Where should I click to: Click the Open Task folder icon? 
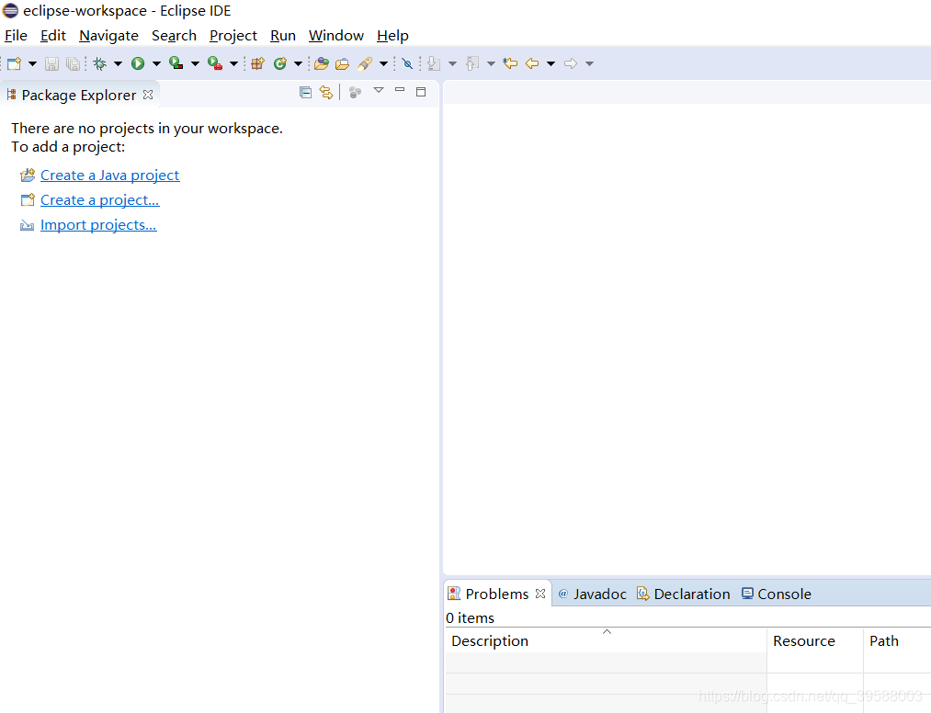(x=342, y=63)
